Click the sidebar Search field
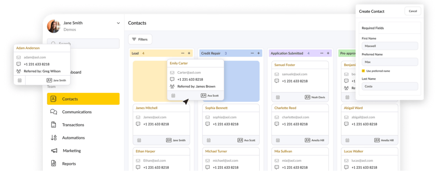 (83, 43)
